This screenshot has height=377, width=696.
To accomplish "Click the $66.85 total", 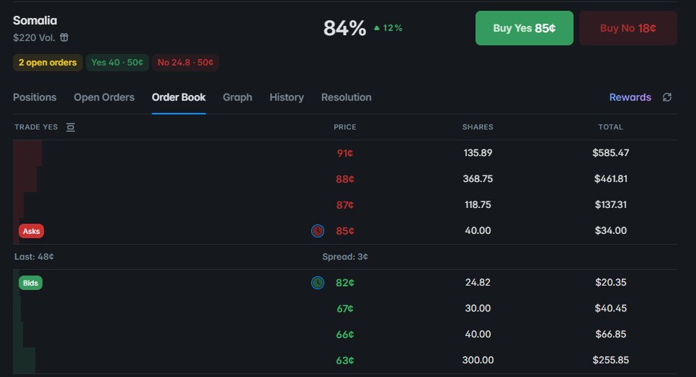I will pyautogui.click(x=611, y=334).
